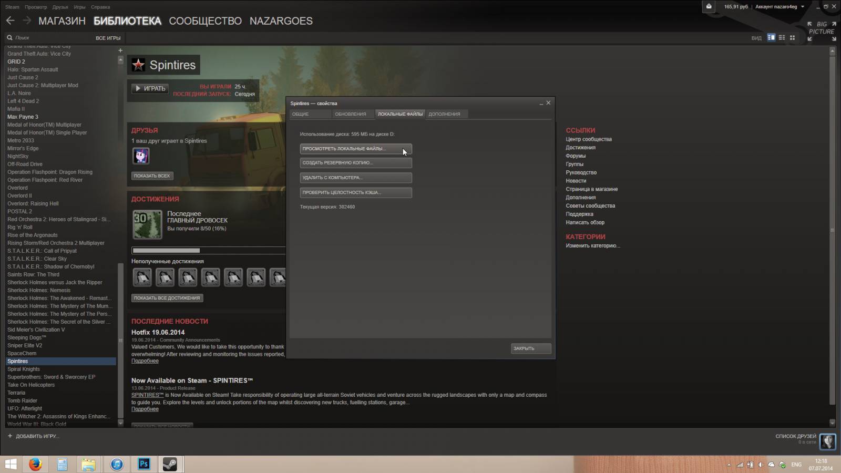Image resolution: width=841 pixels, height=473 pixels.
Task: Click Показать все достижения button
Action: tap(167, 298)
